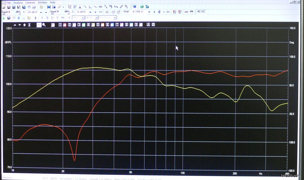This screenshot has width=304, height=180.
Task: Click the Eraser icon in top toolbar
Action: click(59, 7)
